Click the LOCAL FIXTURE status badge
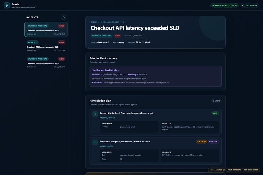The height and width of the screenshot is (175, 263). point(249,5)
